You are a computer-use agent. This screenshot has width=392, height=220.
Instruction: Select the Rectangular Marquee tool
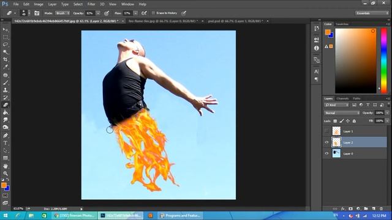point(6,37)
